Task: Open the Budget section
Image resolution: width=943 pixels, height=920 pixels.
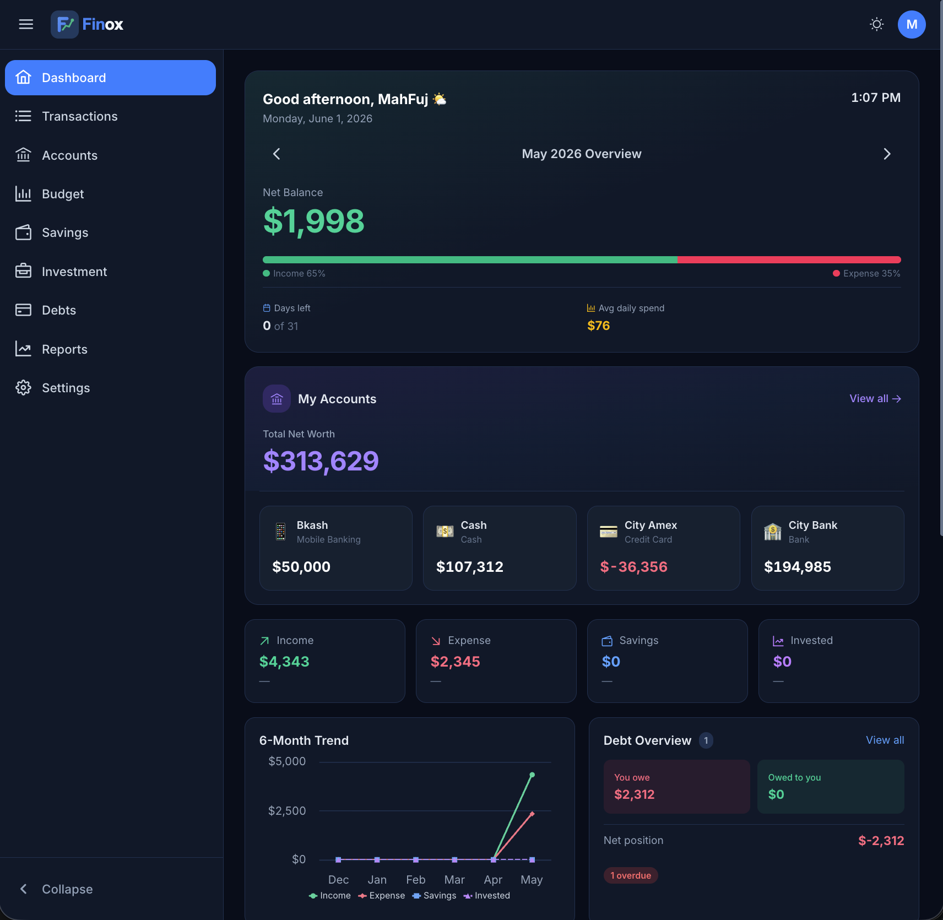Action: click(x=110, y=194)
